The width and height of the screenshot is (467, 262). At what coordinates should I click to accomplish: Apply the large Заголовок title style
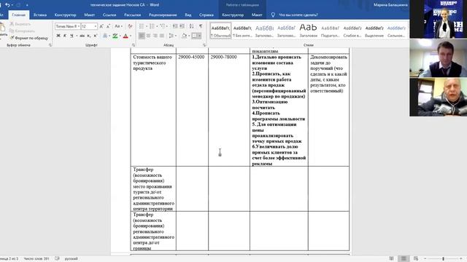click(308, 31)
